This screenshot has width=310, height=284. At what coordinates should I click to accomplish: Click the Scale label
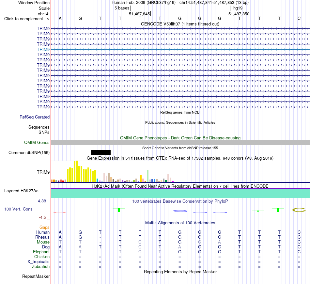click(x=44, y=8)
